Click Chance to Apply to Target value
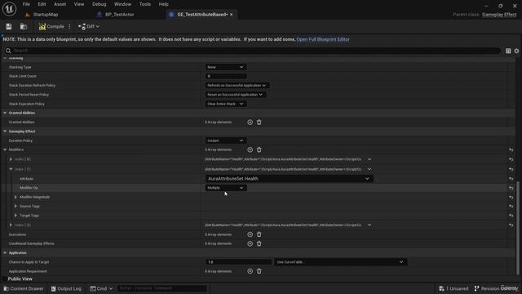522x294 pixels. [238, 262]
